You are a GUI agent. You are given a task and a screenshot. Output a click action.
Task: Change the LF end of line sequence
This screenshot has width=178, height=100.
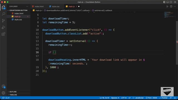130,98
